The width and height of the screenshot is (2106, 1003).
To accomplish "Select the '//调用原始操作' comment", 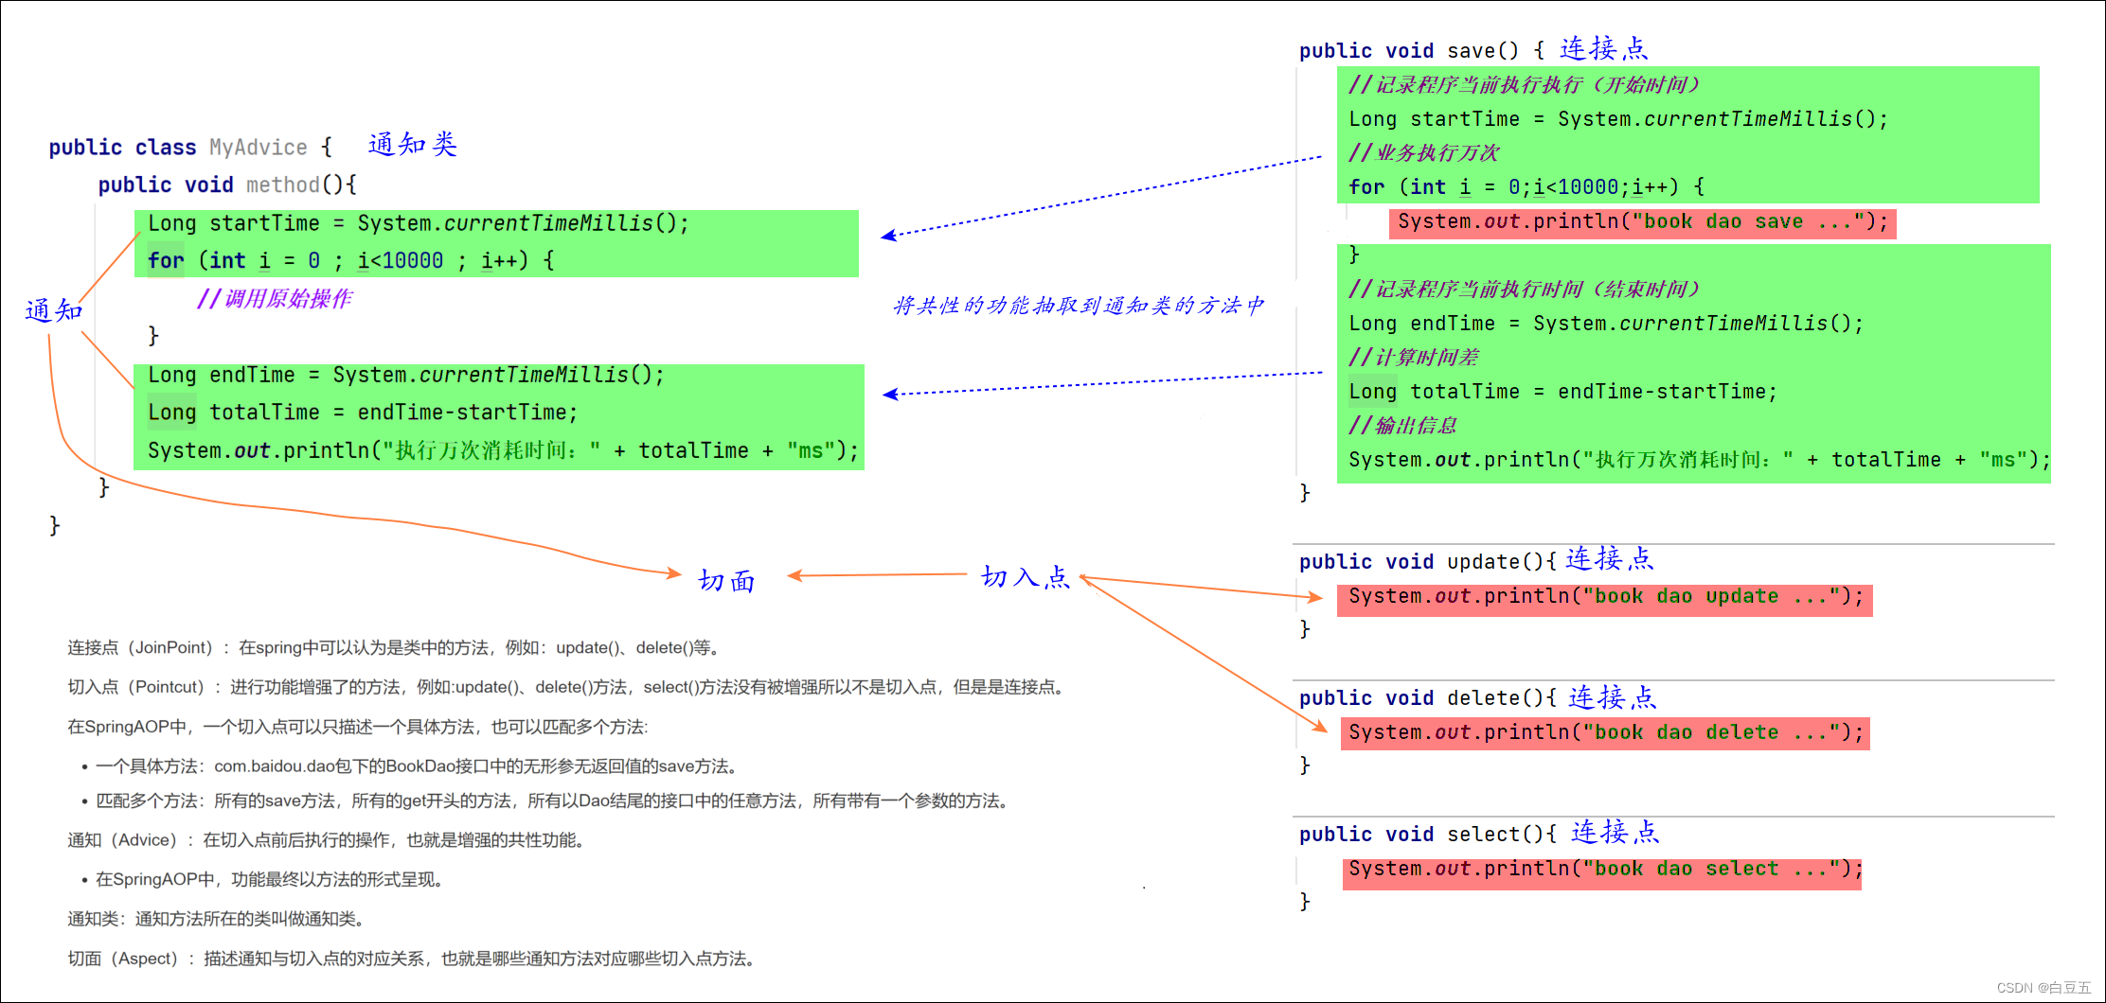I will [x=275, y=299].
